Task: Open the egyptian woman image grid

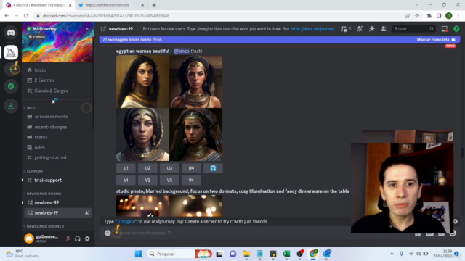Action: pyautogui.click(x=169, y=108)
